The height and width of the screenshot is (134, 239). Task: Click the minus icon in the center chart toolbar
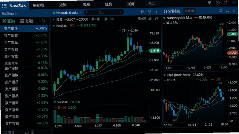click(x=136, y=12)
